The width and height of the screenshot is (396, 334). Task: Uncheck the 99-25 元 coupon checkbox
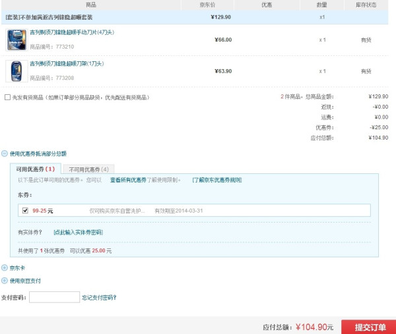pyautogui.click(x=25, y=210)
